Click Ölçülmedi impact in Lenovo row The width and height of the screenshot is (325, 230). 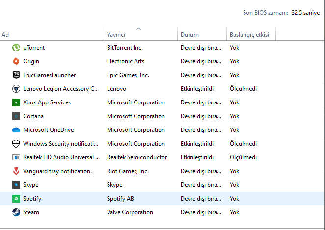(243, 89)
